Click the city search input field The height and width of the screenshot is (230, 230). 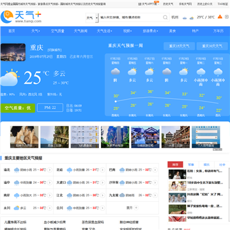pyautogui.click(x=131, y=17)
